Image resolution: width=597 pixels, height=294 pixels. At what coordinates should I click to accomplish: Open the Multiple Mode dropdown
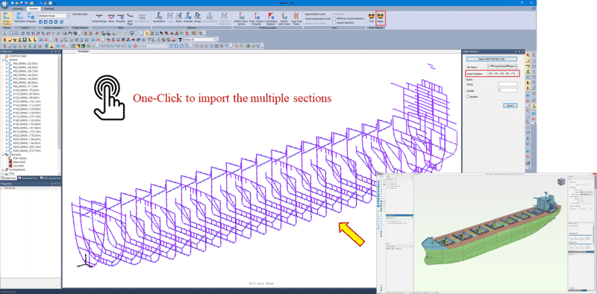[x=67, y=16]
